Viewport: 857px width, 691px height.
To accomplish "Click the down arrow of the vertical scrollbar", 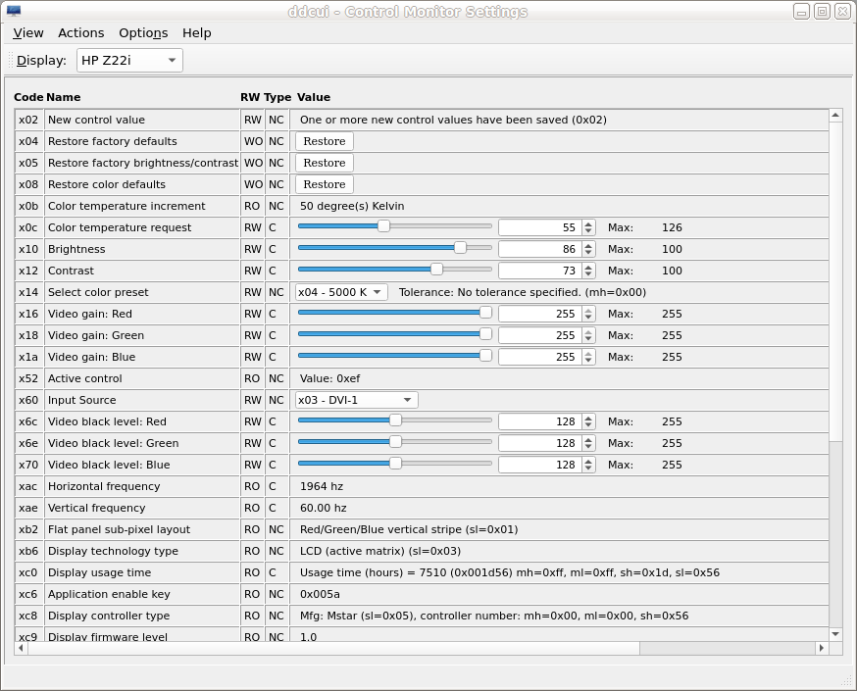I will click(x=835, y=634).
